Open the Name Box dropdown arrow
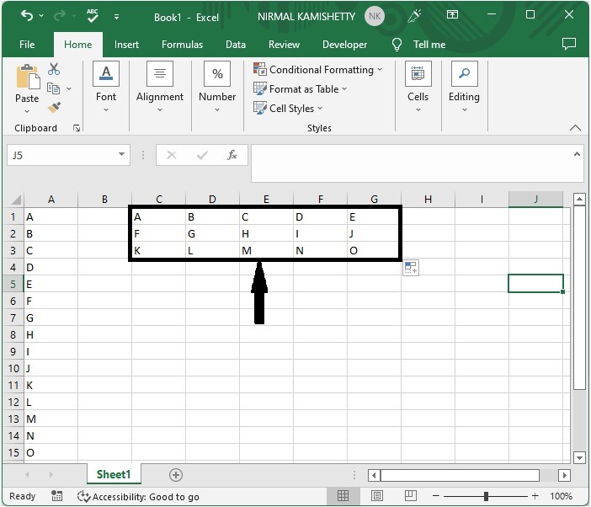The height and width of the screenshot is (507, 591). pos(122,155)
